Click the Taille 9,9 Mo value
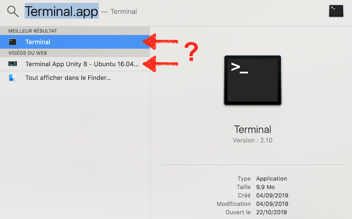Screen dimensions: 352x219 [x=266, y=187]
